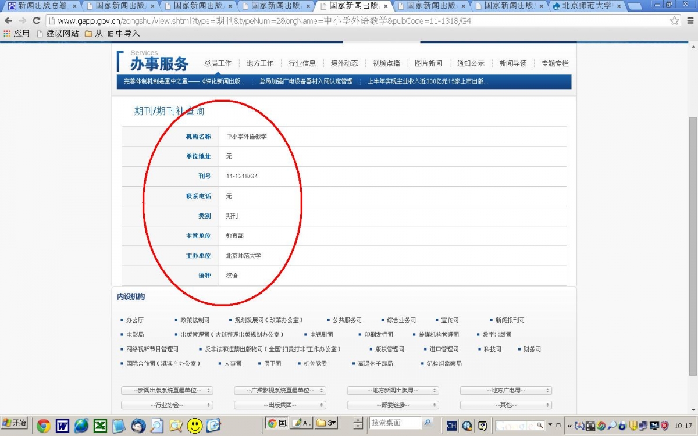This screenshot has width=698, height=436.
Task: Open Notepad from the quick launch bar
Action: pyautogui.click(x=119, y=426)
